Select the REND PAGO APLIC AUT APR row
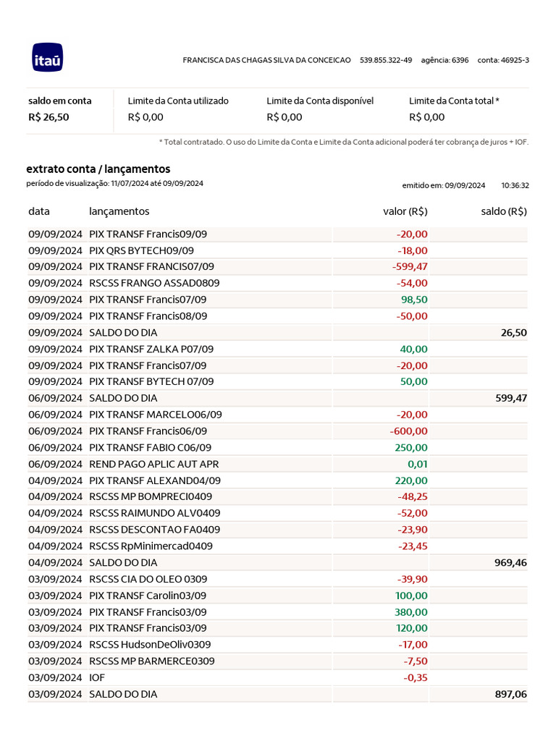The image size is (556, 741). click(x=153, y=464)
